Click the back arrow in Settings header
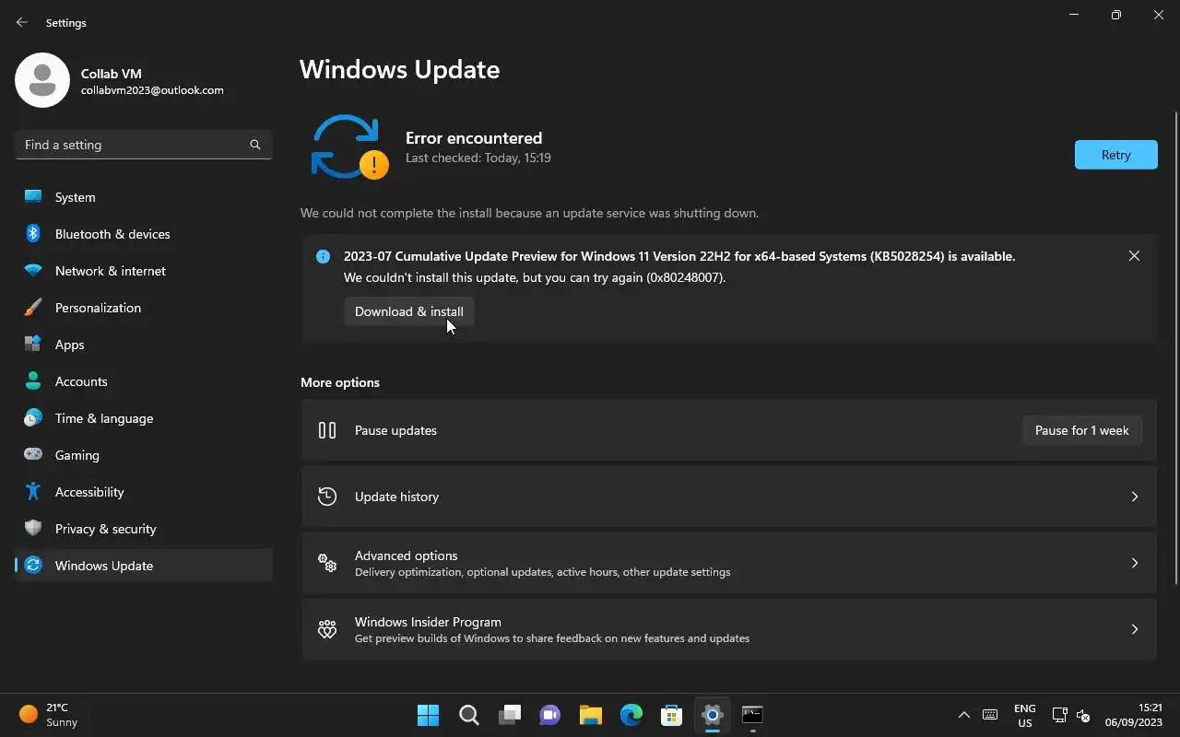This screenshot has height=737, width=1180. (22, 22)
